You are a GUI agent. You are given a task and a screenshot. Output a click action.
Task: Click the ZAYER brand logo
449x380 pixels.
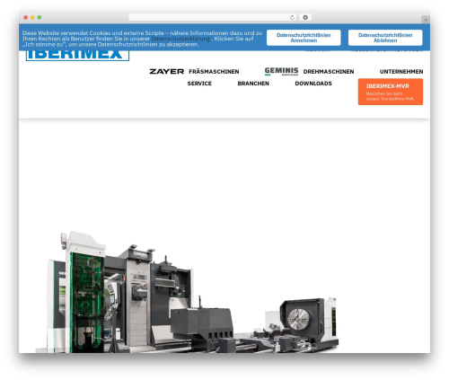[166, 72]
